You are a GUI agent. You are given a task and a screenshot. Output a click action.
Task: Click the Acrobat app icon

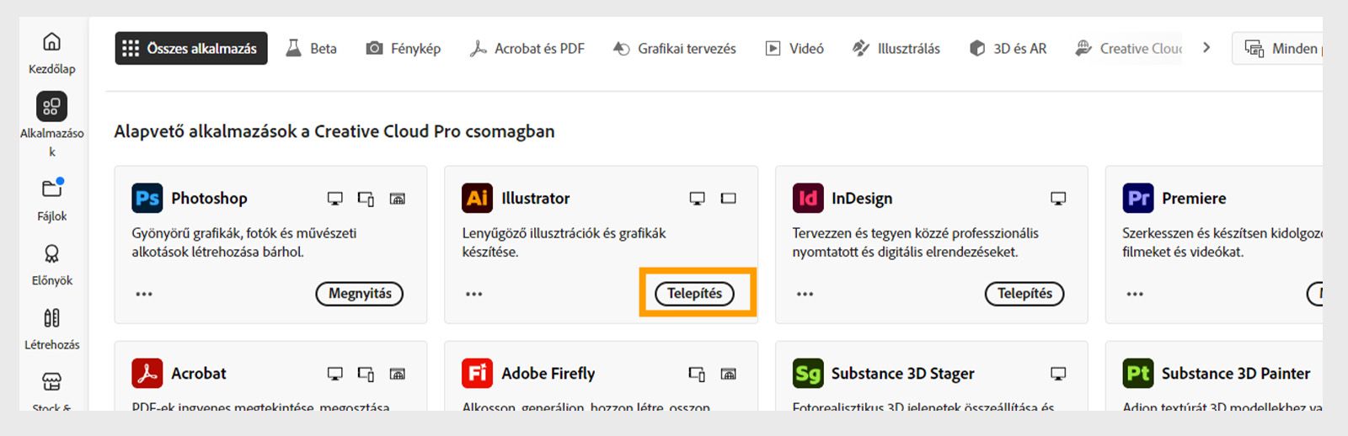tap(147, 374)
